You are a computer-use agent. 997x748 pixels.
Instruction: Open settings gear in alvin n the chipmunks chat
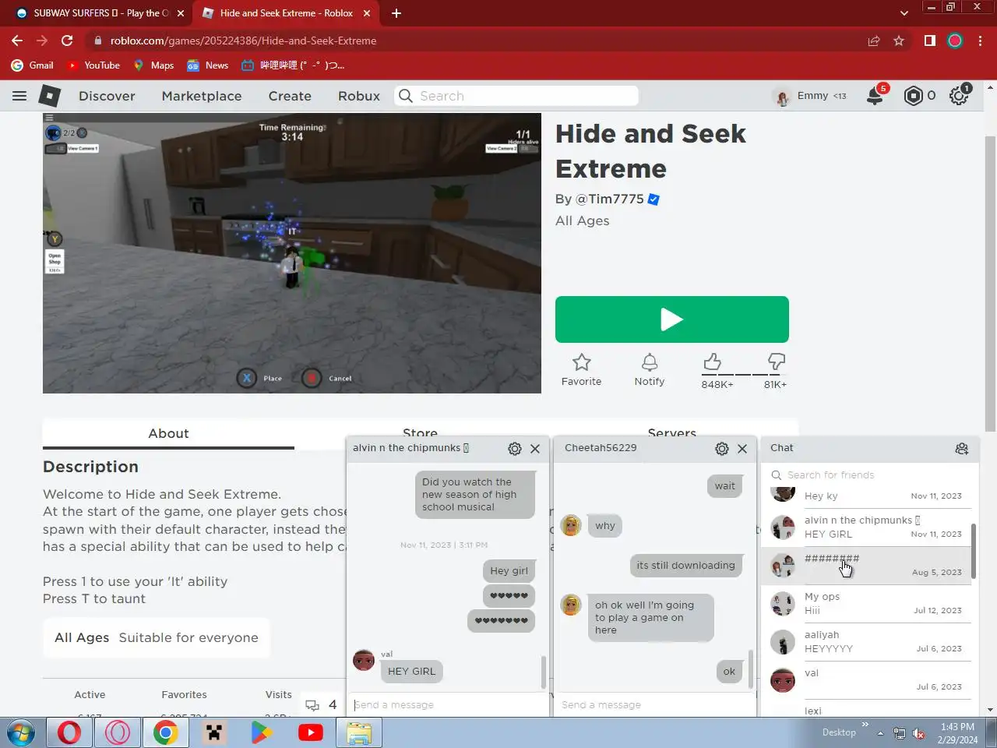pos(515,449)
